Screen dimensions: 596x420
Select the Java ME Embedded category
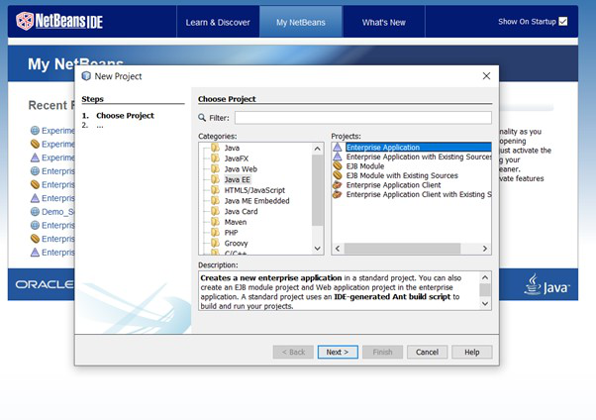[x=256, y=200]
